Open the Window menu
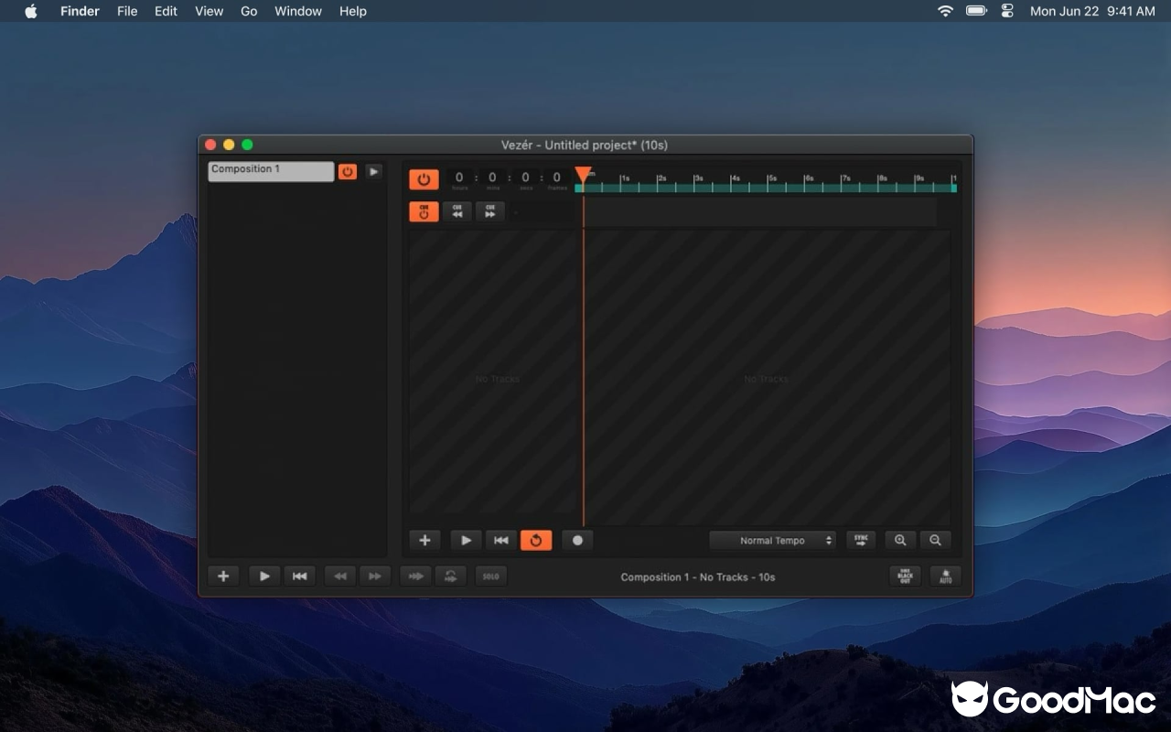1171x732 pixels. [x=298, y=11]
